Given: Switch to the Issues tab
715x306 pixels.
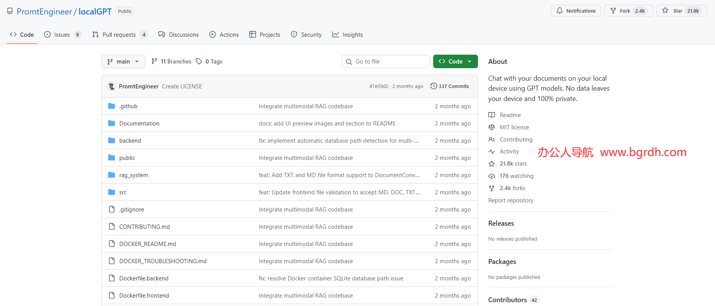Looking at the screenshot, I should [63, 34].
